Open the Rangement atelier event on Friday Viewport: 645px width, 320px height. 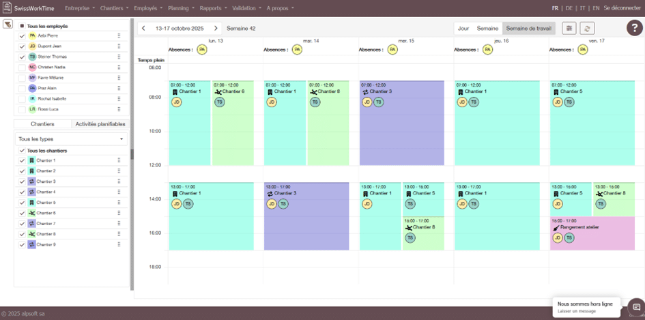[x=591, y=227]
